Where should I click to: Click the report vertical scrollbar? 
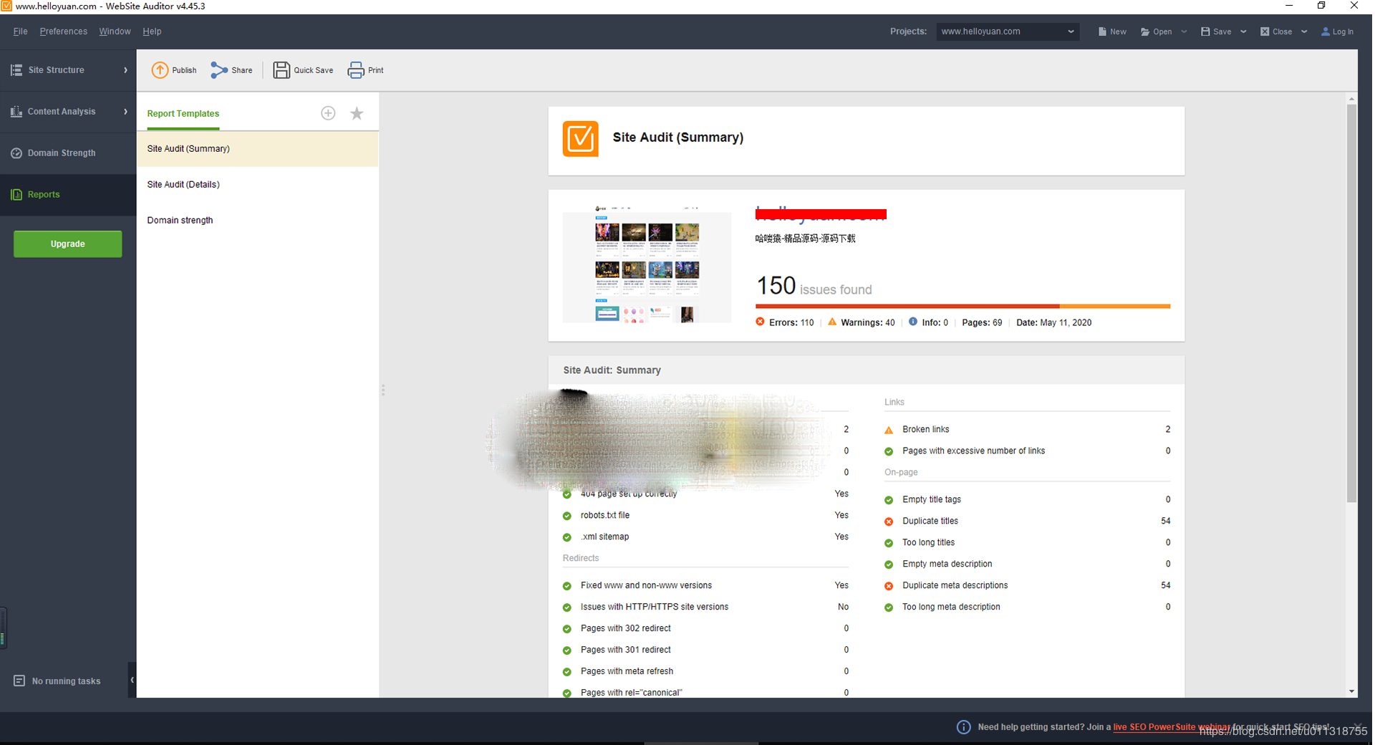1351,304
